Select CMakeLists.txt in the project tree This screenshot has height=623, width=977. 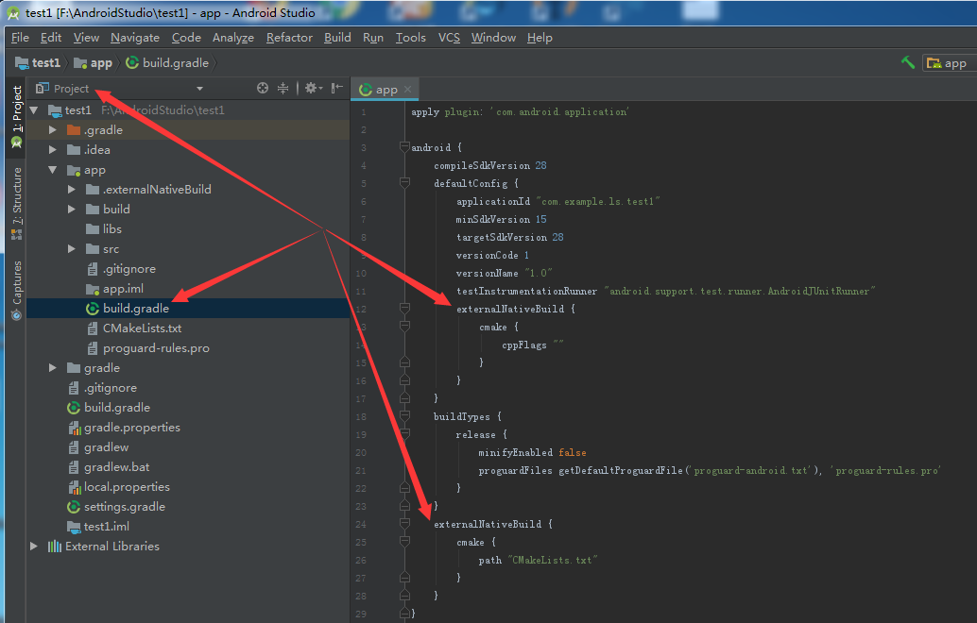pos(142,328)
